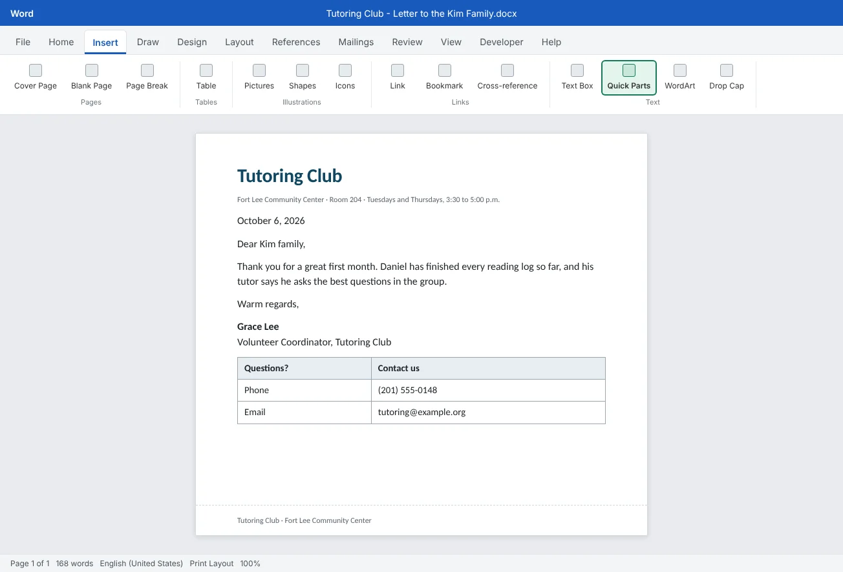Click the Questions? table header cell

[x=304, y=368]
